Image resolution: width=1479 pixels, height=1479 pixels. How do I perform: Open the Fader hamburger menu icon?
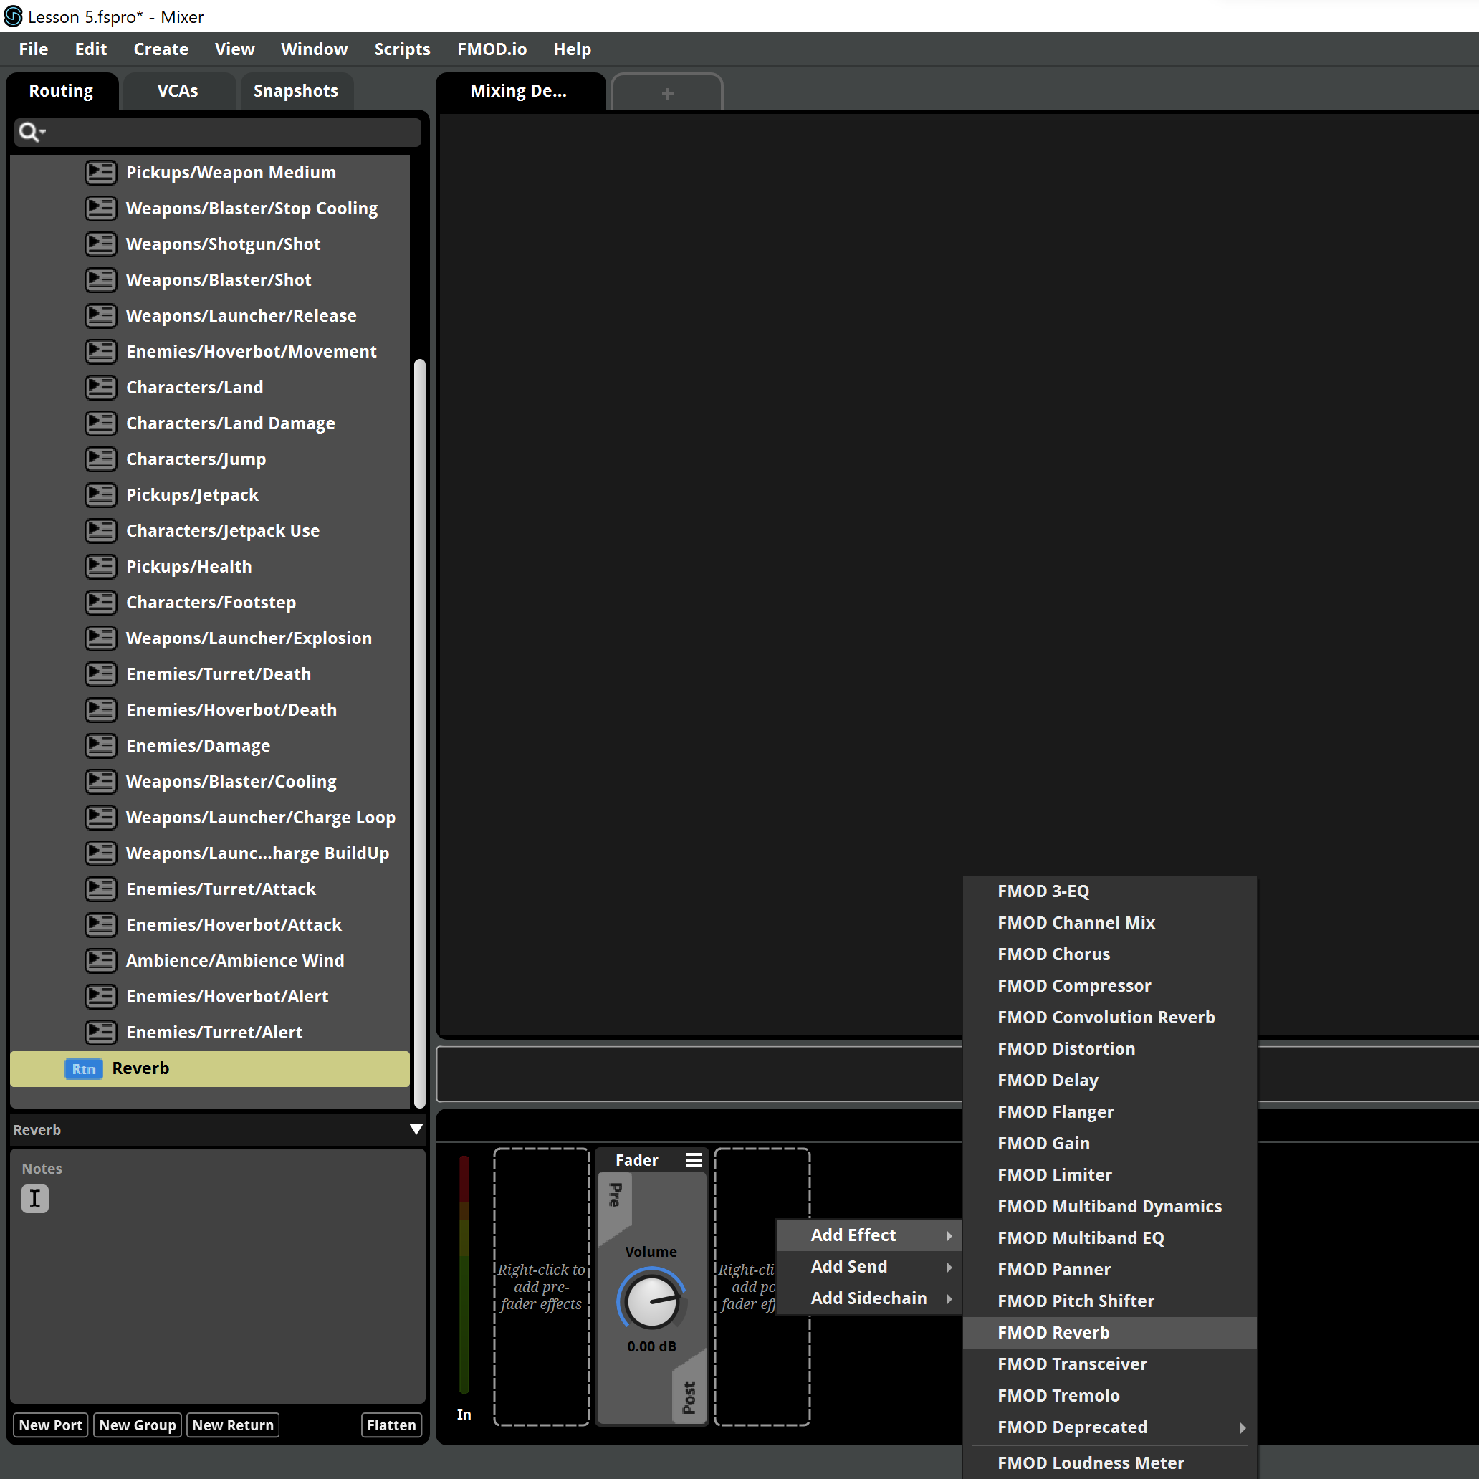tap(694, 1161)
